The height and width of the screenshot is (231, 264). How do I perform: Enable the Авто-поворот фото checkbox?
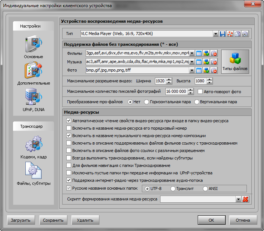[x=200, y=92]
